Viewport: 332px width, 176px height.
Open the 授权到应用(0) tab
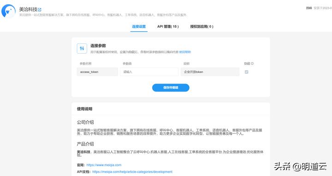click(202, 26)
